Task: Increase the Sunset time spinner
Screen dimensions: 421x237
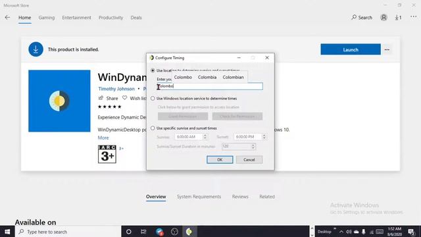Action: (264, 135)
